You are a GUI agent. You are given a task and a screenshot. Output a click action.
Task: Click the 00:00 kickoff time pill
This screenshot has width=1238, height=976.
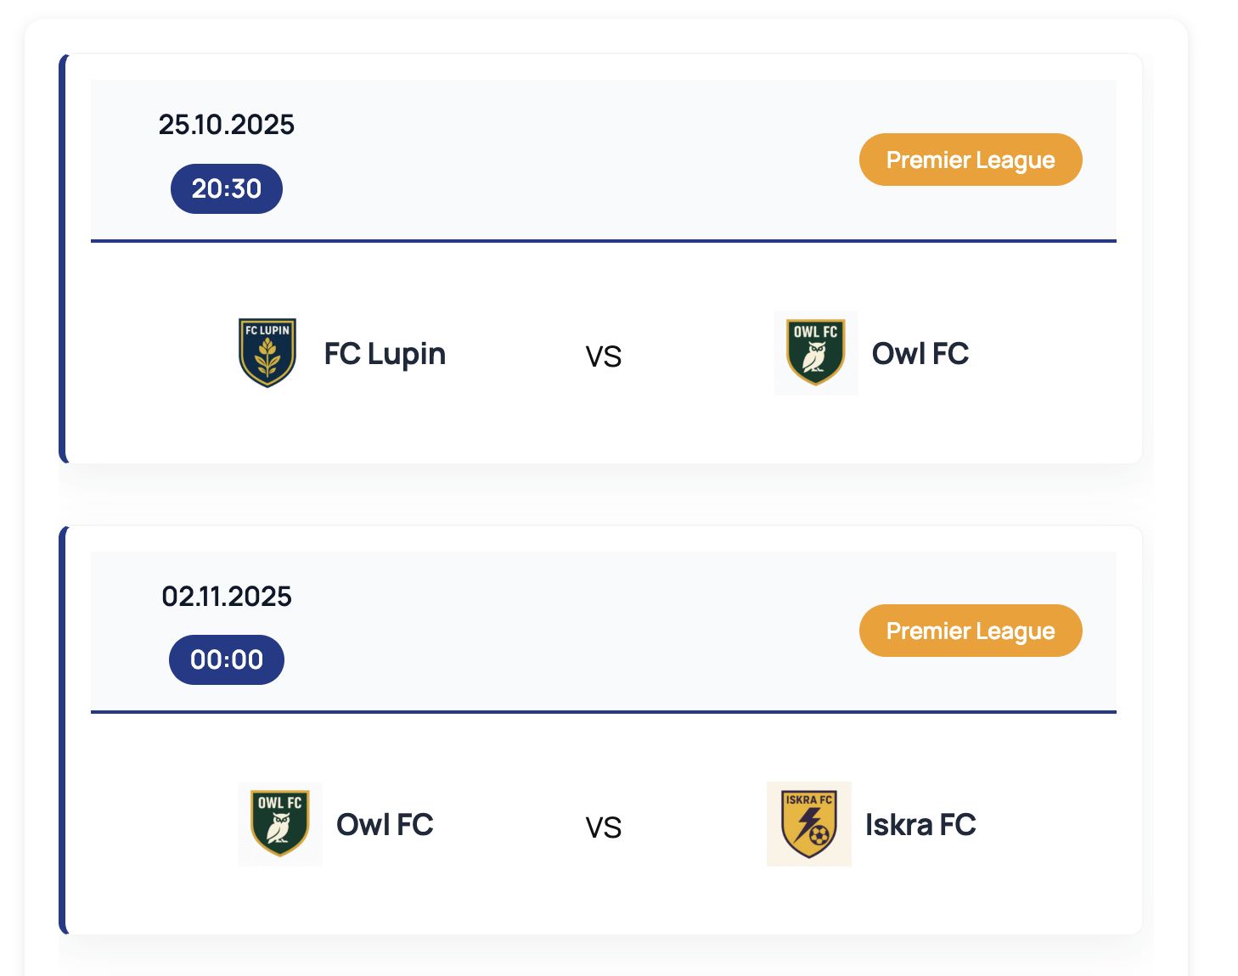click(x=227, y=659)
